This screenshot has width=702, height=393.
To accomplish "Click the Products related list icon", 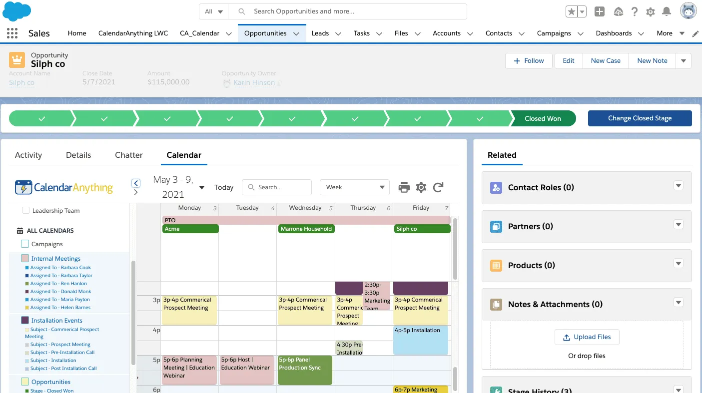I will tap(496, 266).
